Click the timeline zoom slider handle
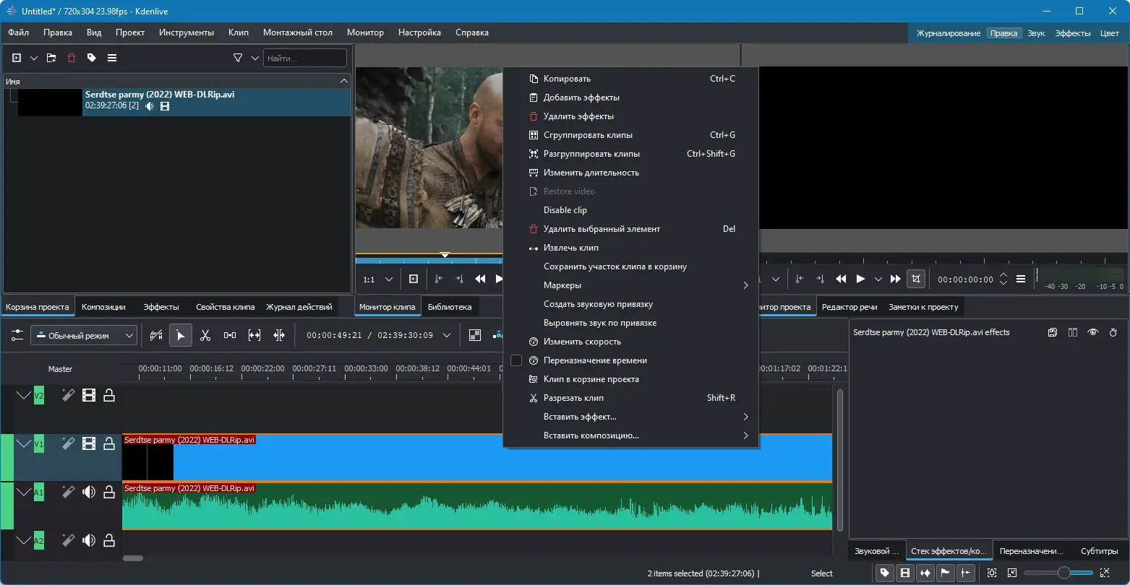Viewport: 1130px width, 585px height. pyautogui.click(x=1063, y=573)
